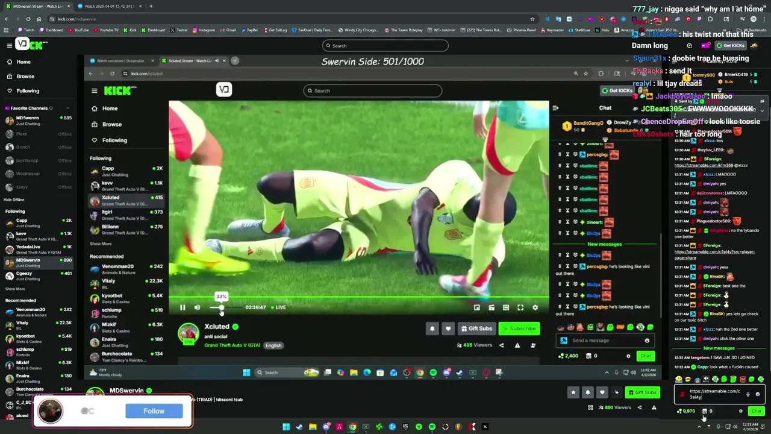Open the hamburger menu in the streamed Xcluted page
The height and width of the screenshot is (434, 771).
[95, 90]
